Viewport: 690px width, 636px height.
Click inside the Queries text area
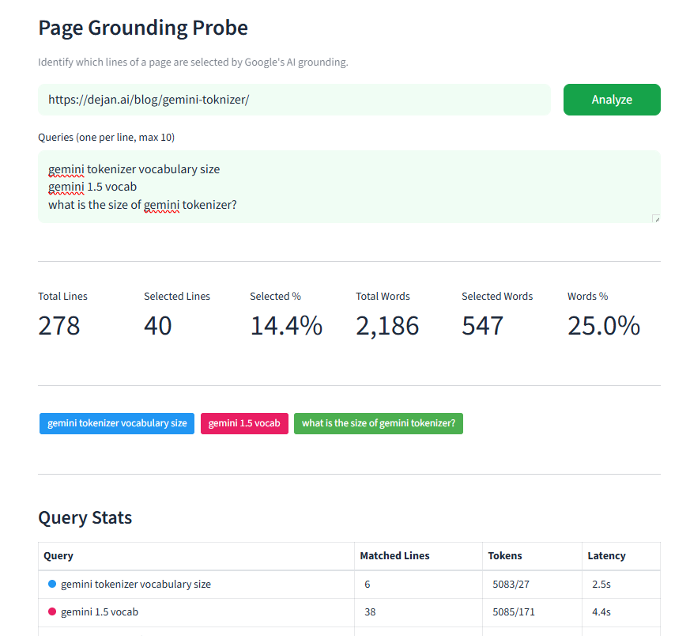349,187
